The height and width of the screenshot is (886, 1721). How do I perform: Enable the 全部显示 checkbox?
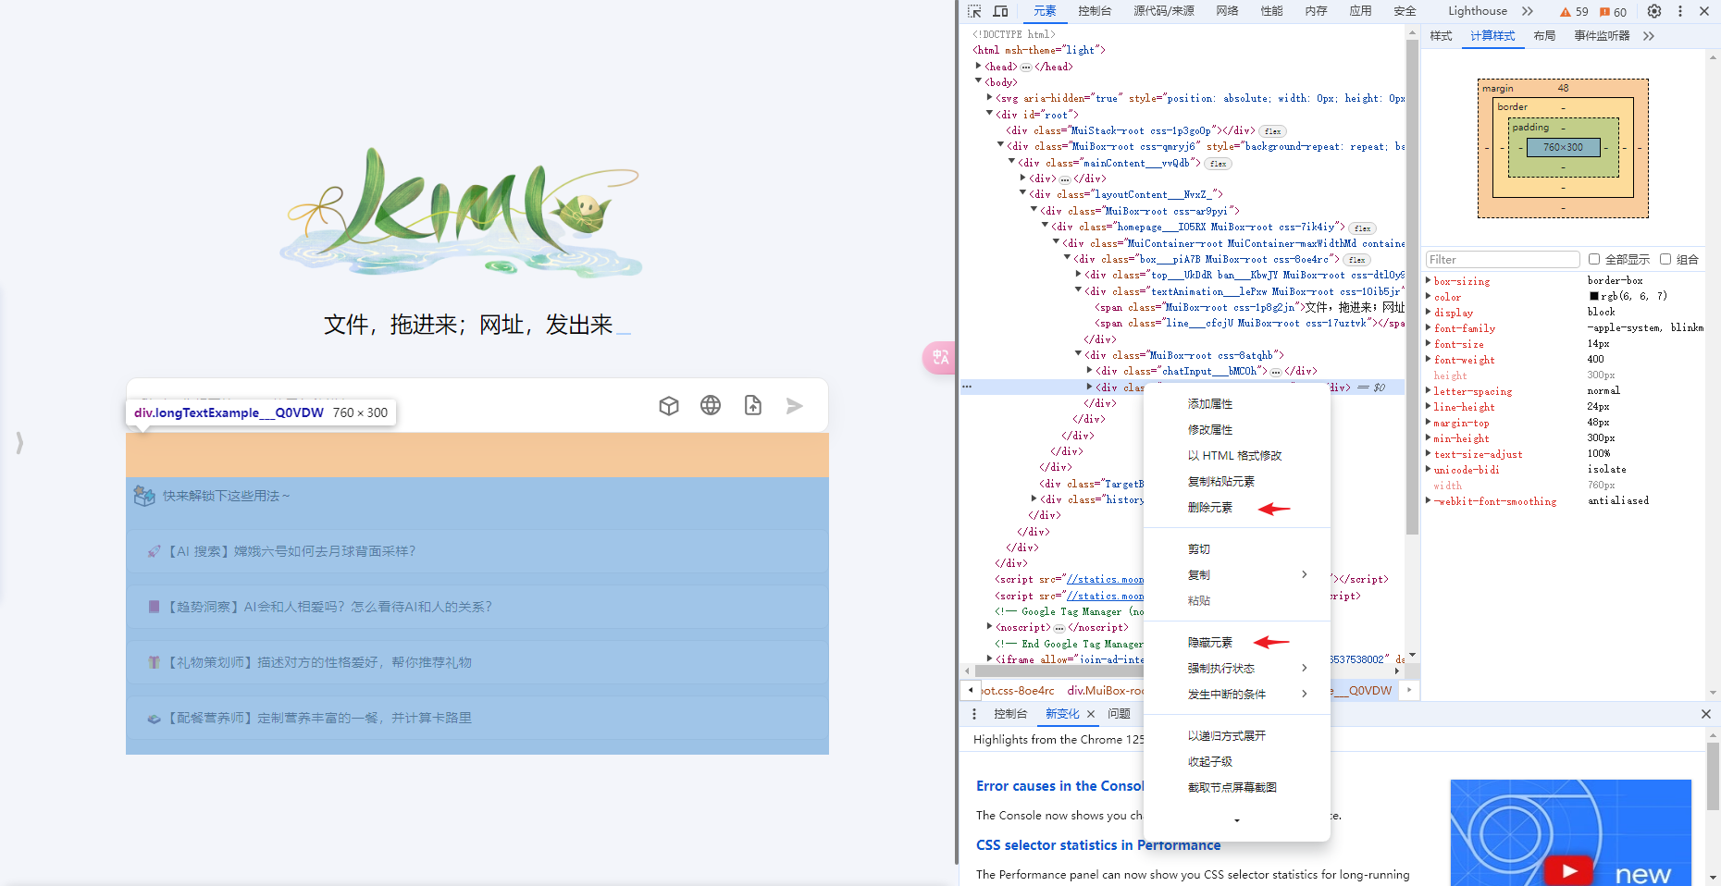[1594, 259]
